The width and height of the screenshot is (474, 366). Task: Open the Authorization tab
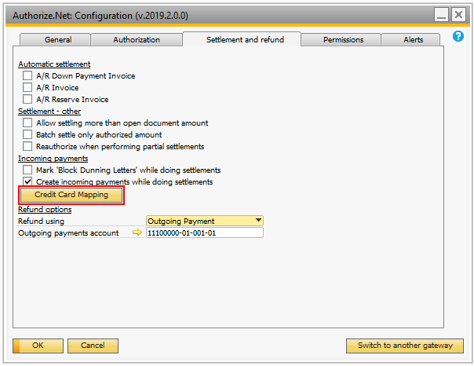[x=137, y=39]
